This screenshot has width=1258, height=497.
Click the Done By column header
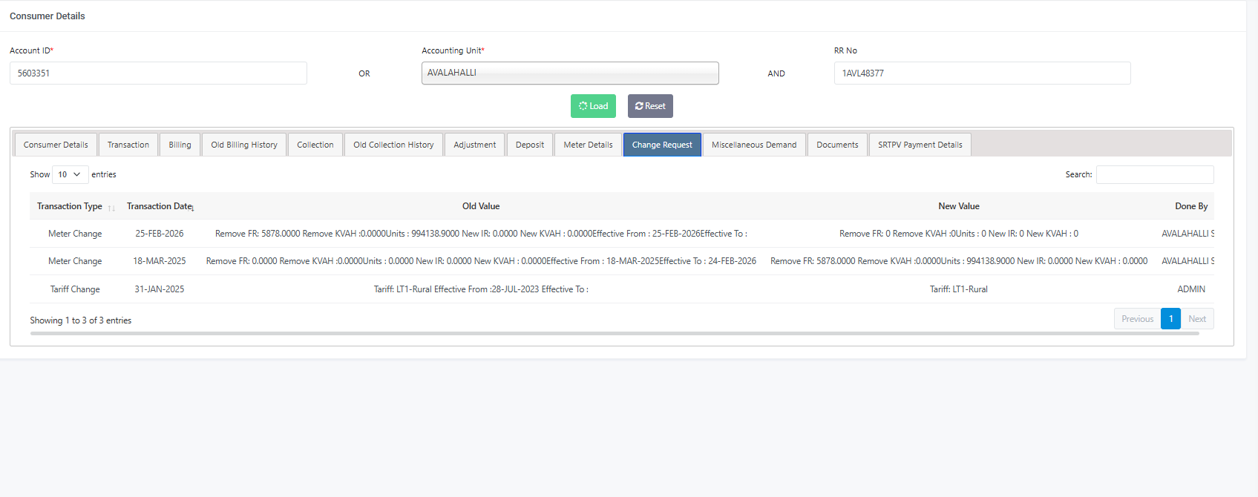click(x=1191, y=206)
